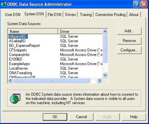
Task: Click the SQL Server driver cell for ONATweaking
Action: click(x=69, y=73)
